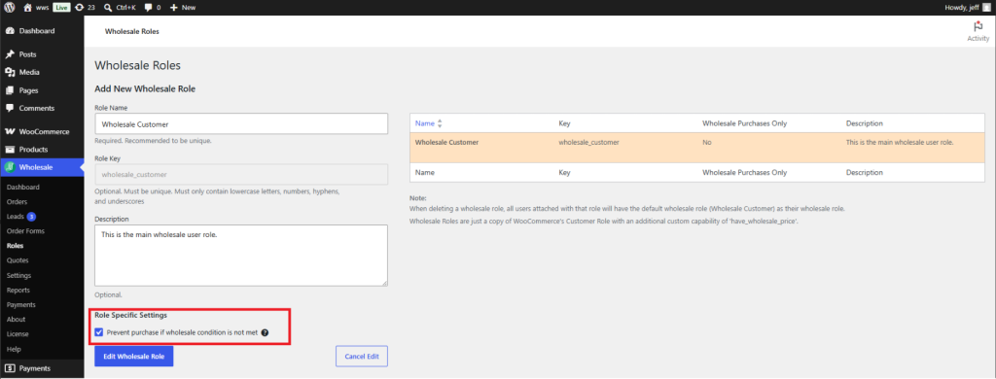
Task: Click the plus New icon
Action: pyautogui.click(x=173, y=8)
